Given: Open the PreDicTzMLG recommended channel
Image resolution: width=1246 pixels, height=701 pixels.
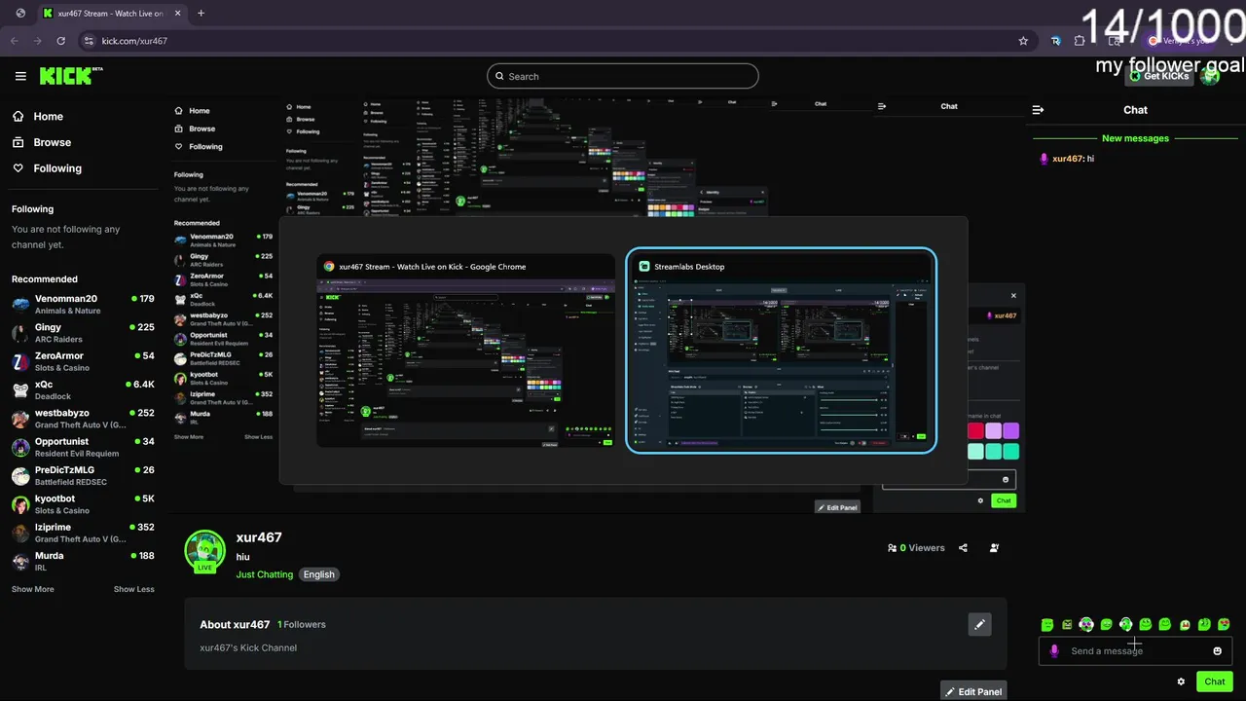Looking at the screenshot, I should point(83,475).
